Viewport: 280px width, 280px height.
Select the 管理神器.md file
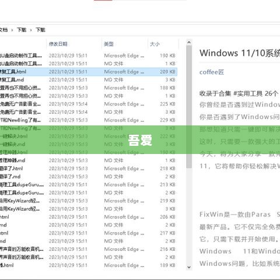89,160
